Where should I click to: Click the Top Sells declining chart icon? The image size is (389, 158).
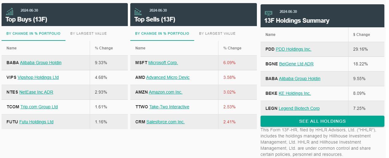(138, 12)
